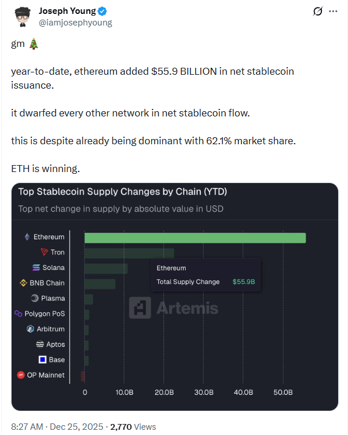Open Joseph Young's profile name link
This screenshot has height=435, width=348.
click(x=67, y=12)
